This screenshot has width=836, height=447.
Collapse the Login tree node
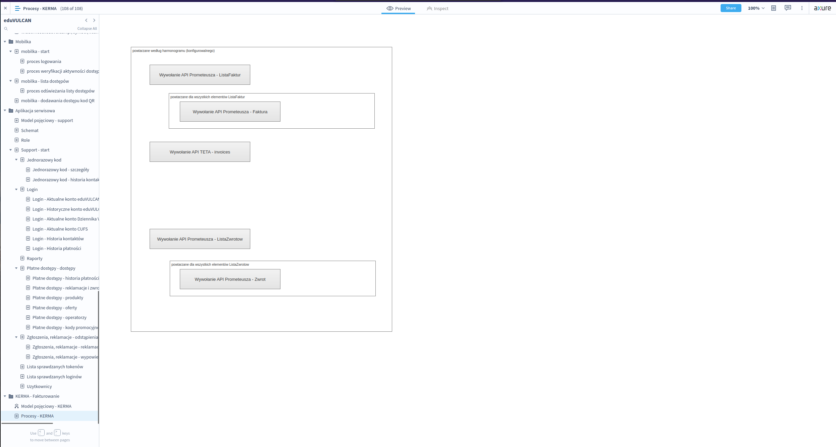[16, 189]
